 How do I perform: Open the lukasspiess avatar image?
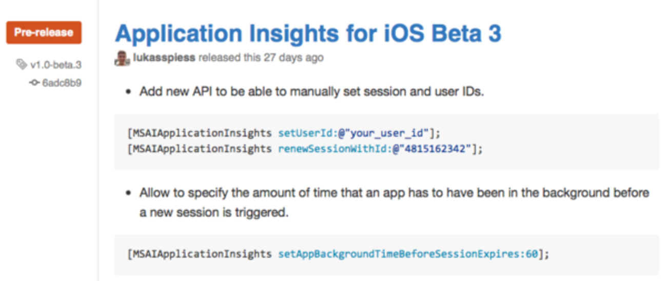(x=122, y=58)
